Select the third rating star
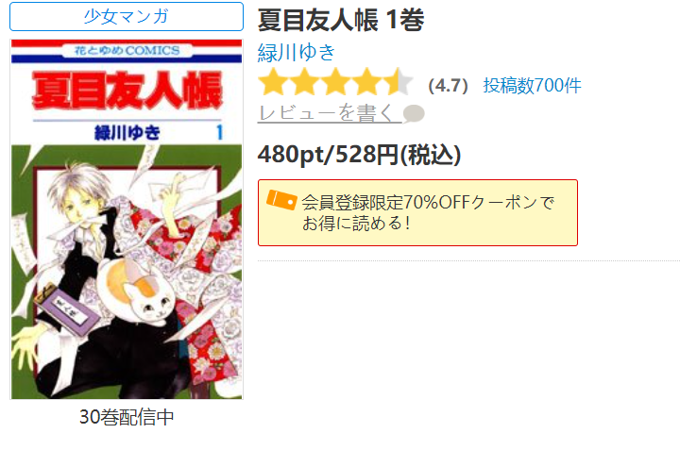The width and height of the screenshot is (680, 450). tap(335, 81)
